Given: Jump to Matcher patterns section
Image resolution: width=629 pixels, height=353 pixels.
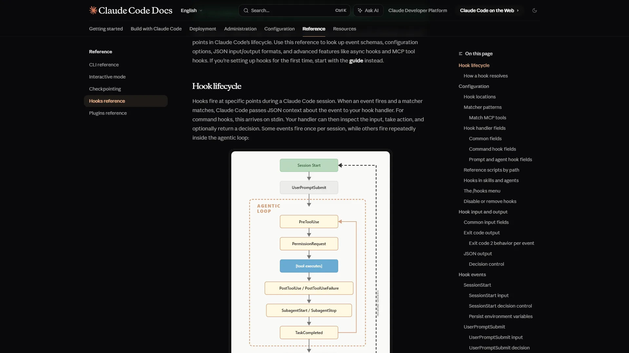Looking at the screenshot, I should 483,107.
